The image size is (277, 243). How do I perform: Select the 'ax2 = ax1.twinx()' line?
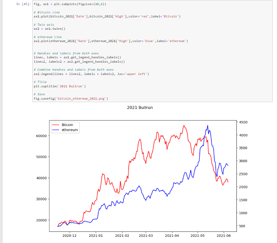(x=50, y=29)
